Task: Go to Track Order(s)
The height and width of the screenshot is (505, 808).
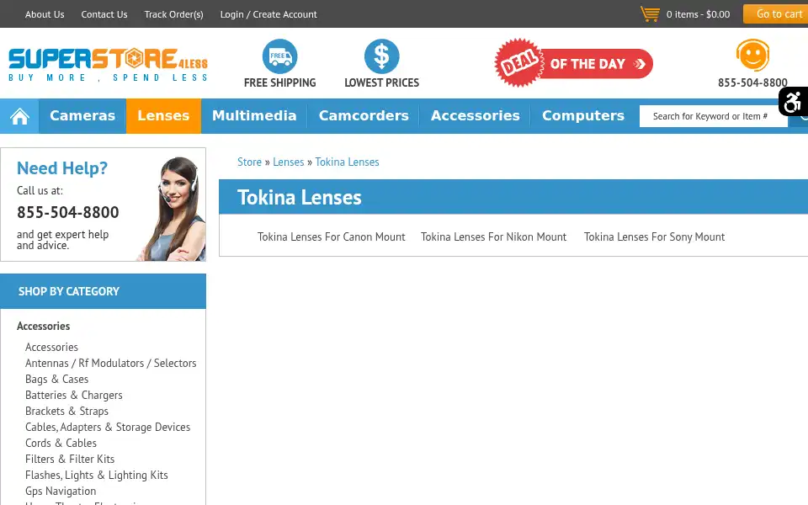Action: [x=173, y=14]
